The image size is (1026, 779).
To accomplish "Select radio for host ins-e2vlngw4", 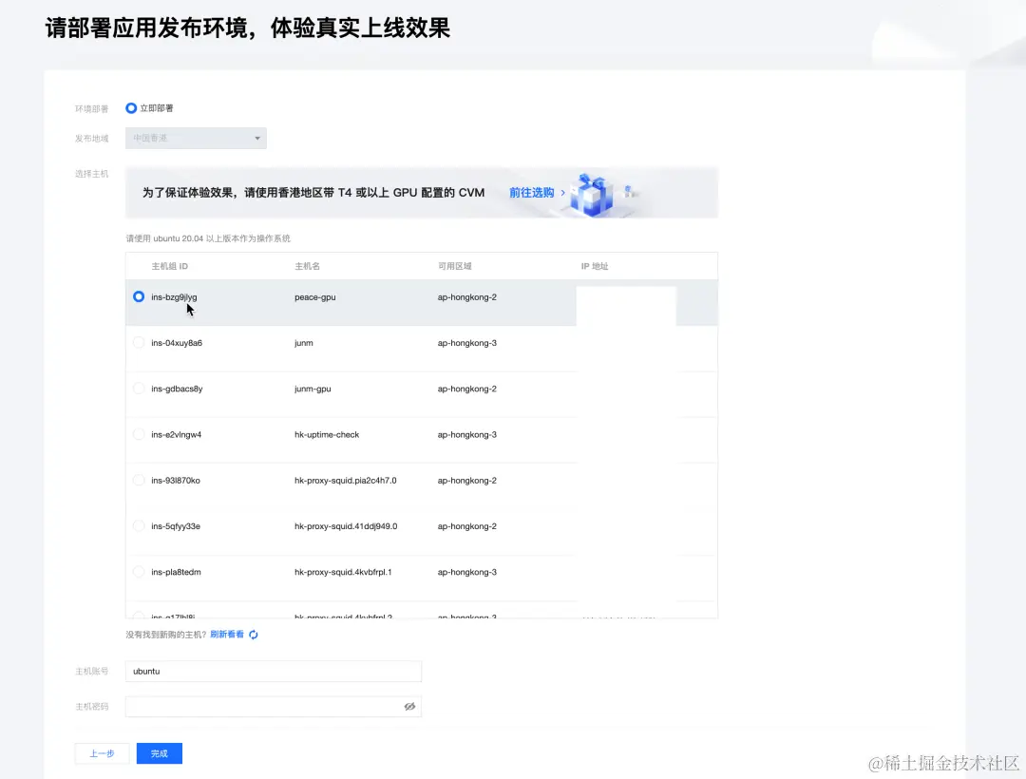I will [x=139, y=433].
